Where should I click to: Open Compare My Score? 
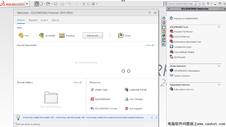click(181, 47)
